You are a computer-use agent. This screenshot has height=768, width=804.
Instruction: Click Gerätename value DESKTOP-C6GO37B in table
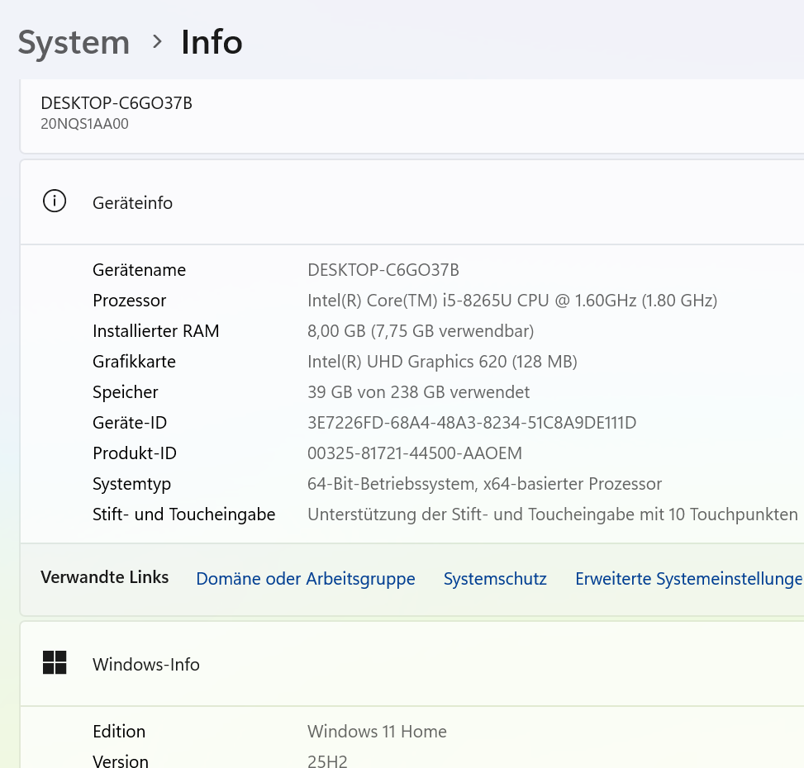point(383,270)
